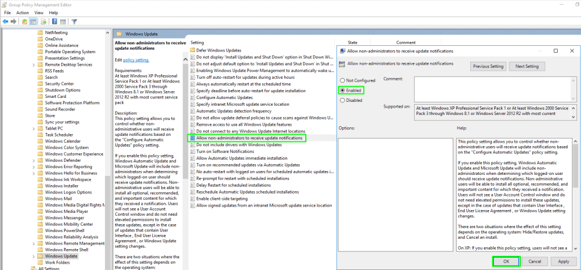
Task: Expand the Windows Update tree node
Action: 35,256
